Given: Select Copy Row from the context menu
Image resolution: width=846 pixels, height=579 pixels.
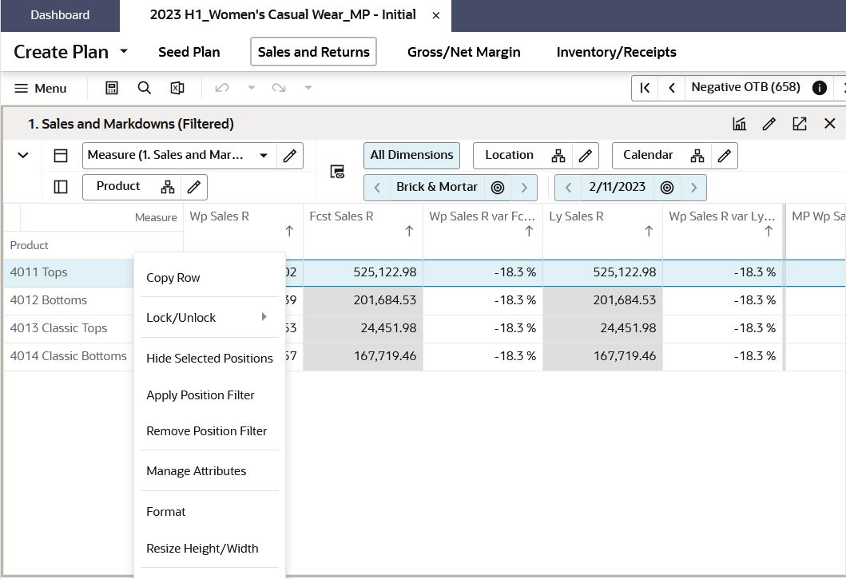Looking at the screenshot, I should [x=173, y=277].
